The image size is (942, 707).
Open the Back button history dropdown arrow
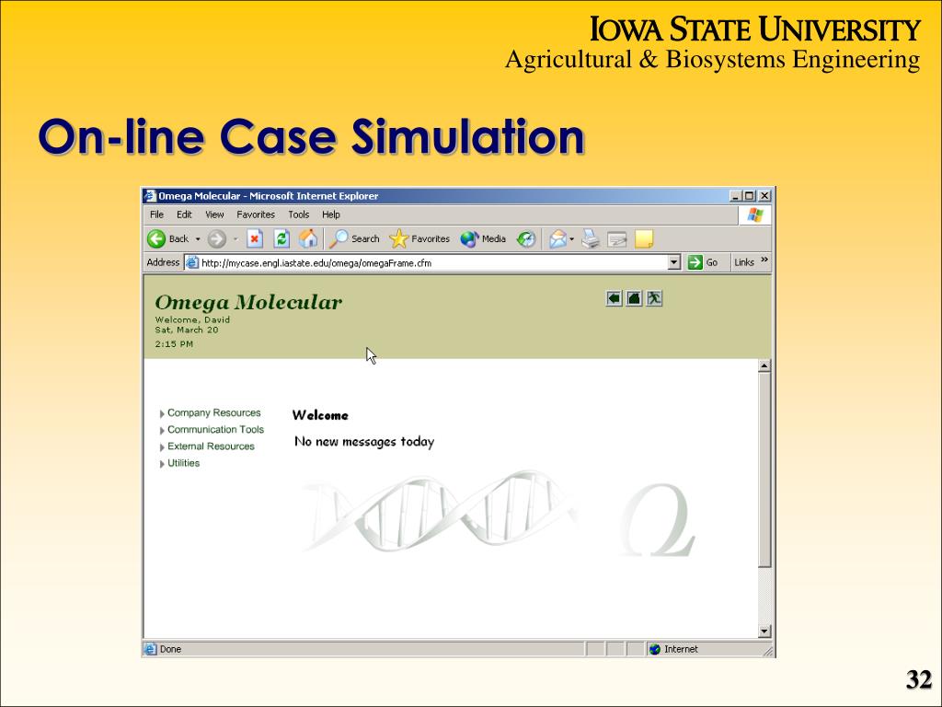tap(198, 239)
